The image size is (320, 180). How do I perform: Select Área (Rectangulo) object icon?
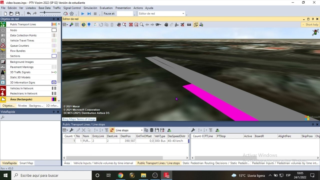pos(3,99)
